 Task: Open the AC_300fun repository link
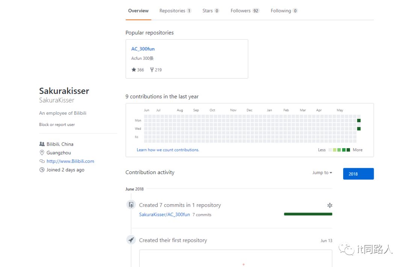143,49
